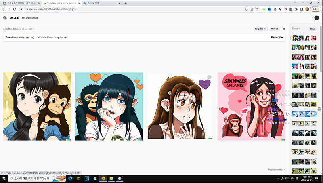The height and width of the screenshot is (183, 323).
Task: Open the three-dot menu on third image
Action: [x=209, y=77]
